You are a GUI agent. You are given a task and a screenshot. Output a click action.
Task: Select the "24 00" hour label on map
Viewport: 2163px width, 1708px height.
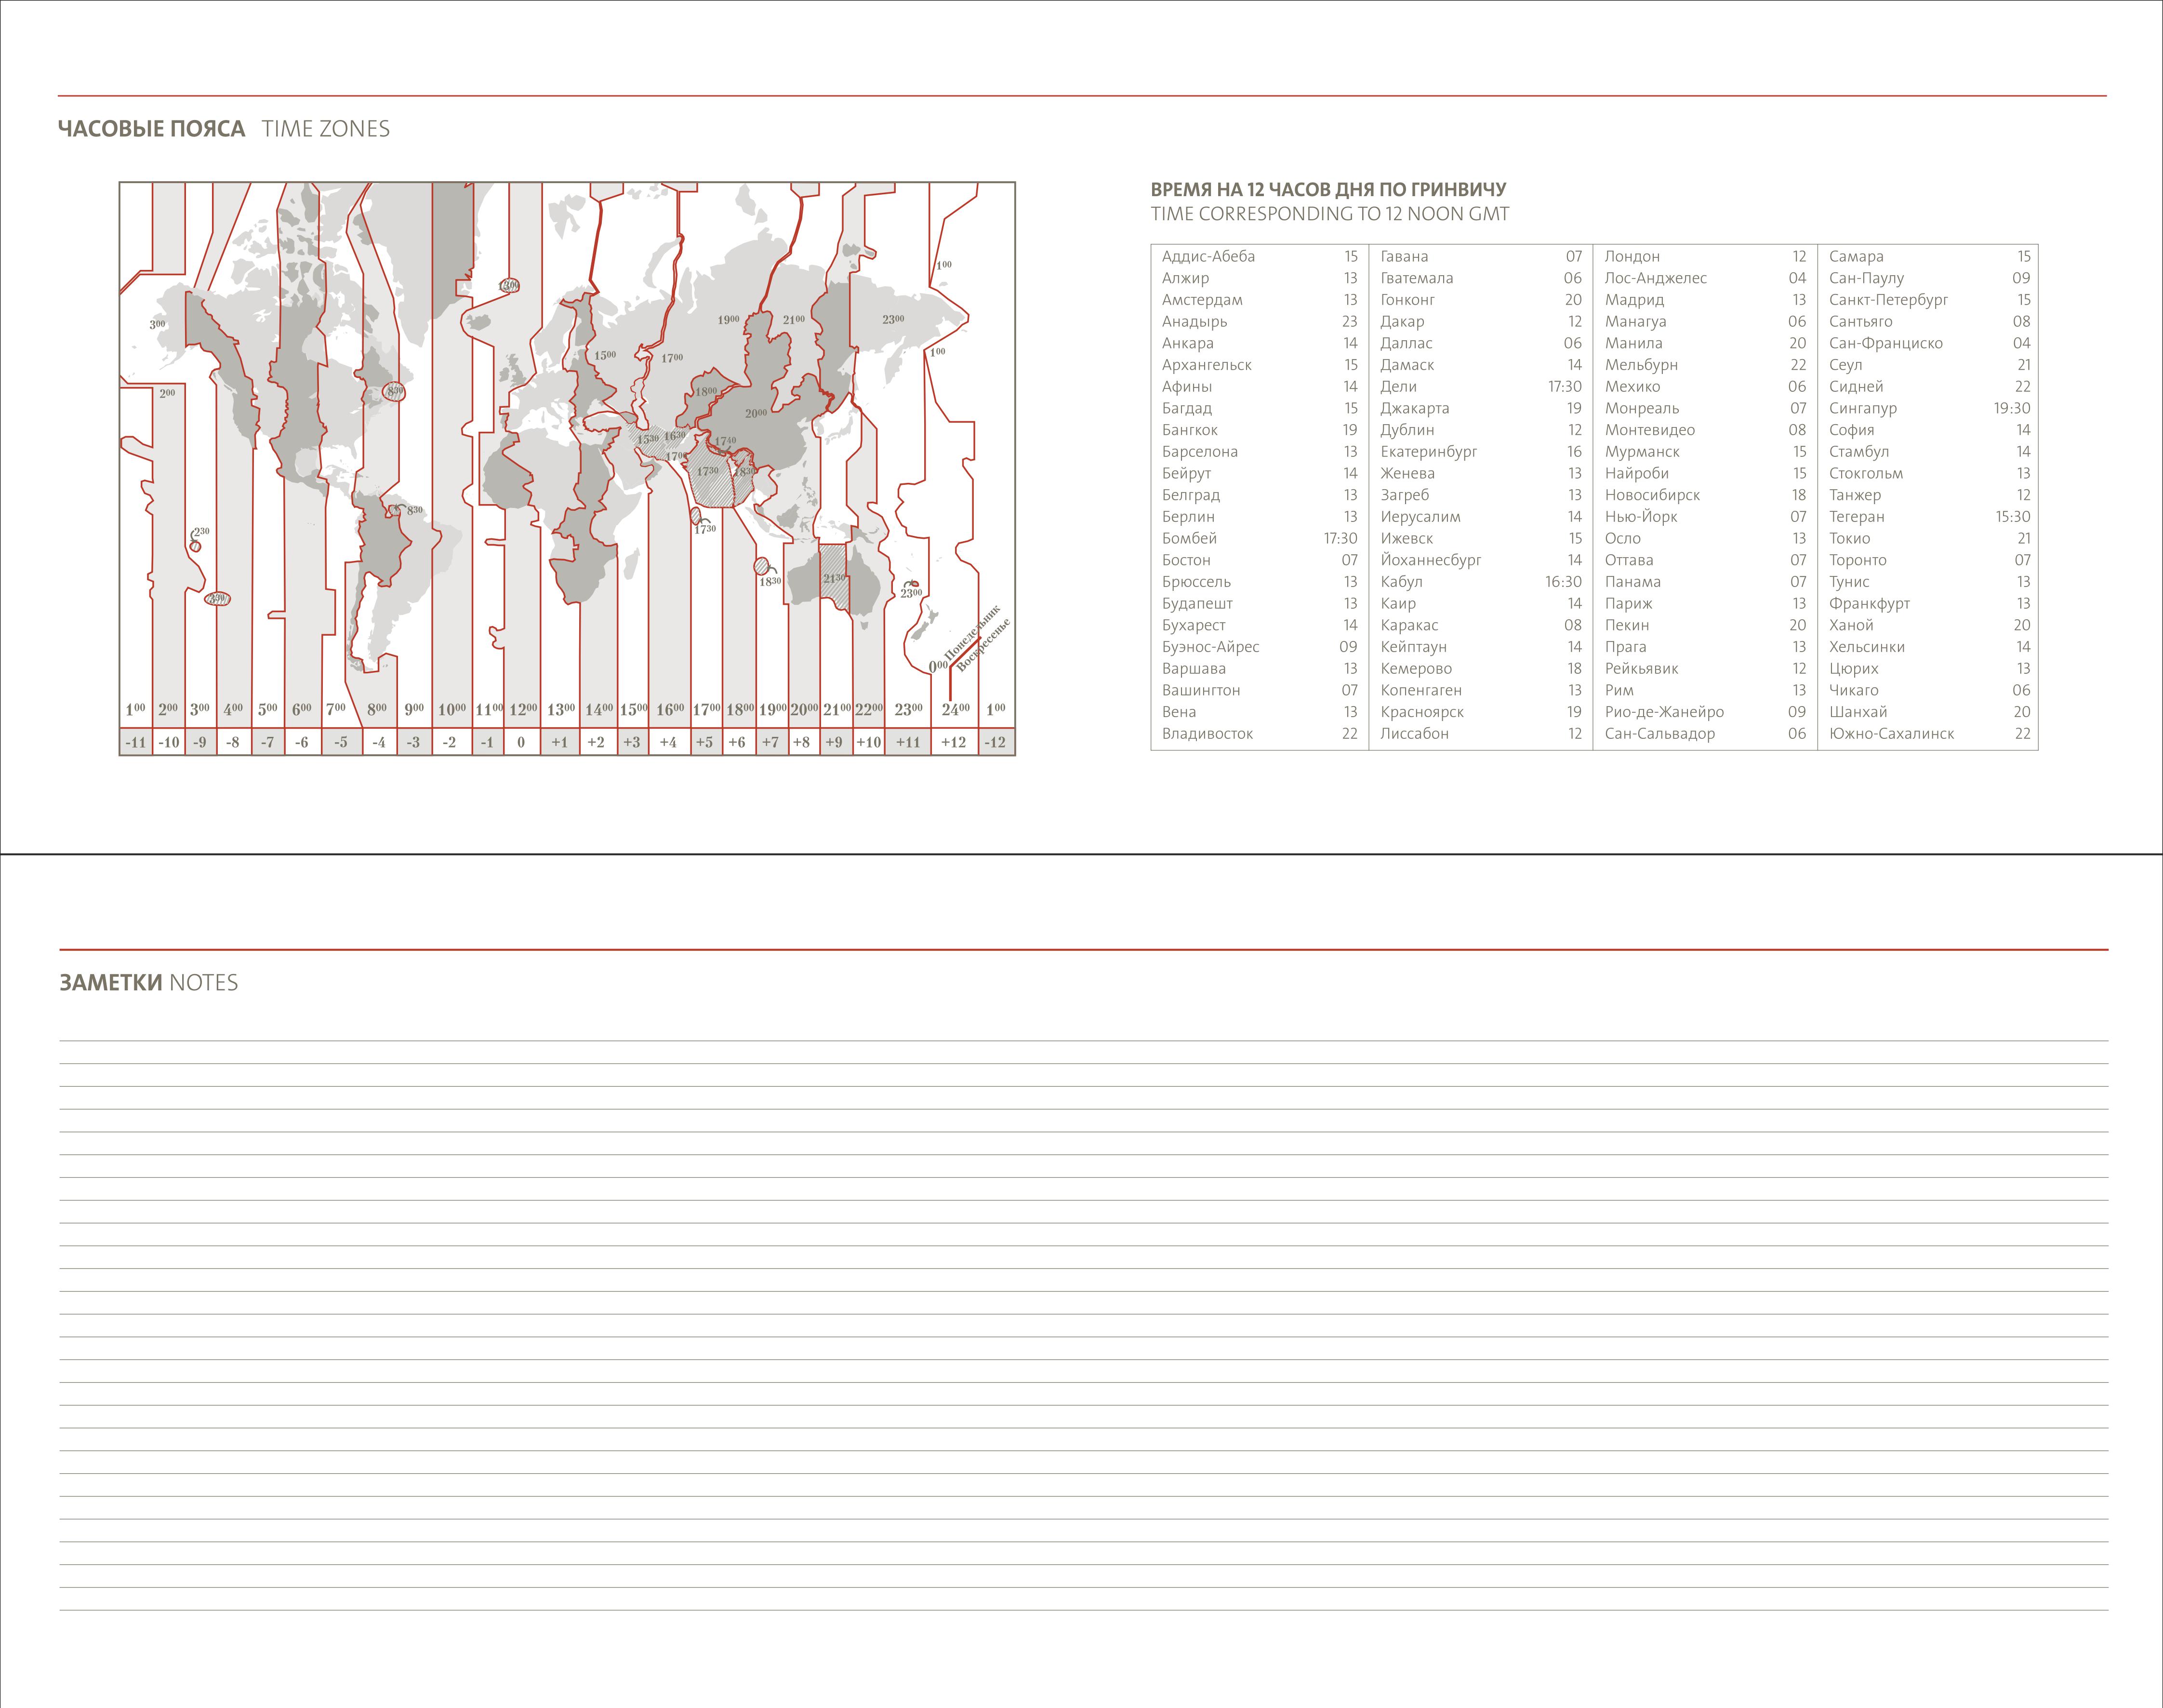pyautogui.click(x=955, y=709)
